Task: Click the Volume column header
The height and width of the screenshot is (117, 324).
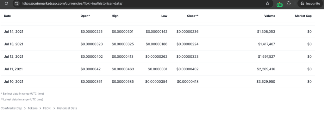Action: pos(270,16)
